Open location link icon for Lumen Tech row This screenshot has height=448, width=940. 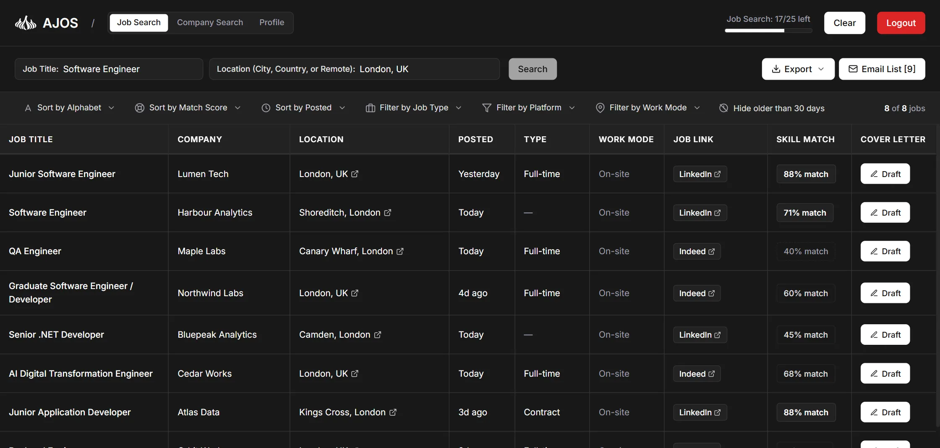(355, 174)
